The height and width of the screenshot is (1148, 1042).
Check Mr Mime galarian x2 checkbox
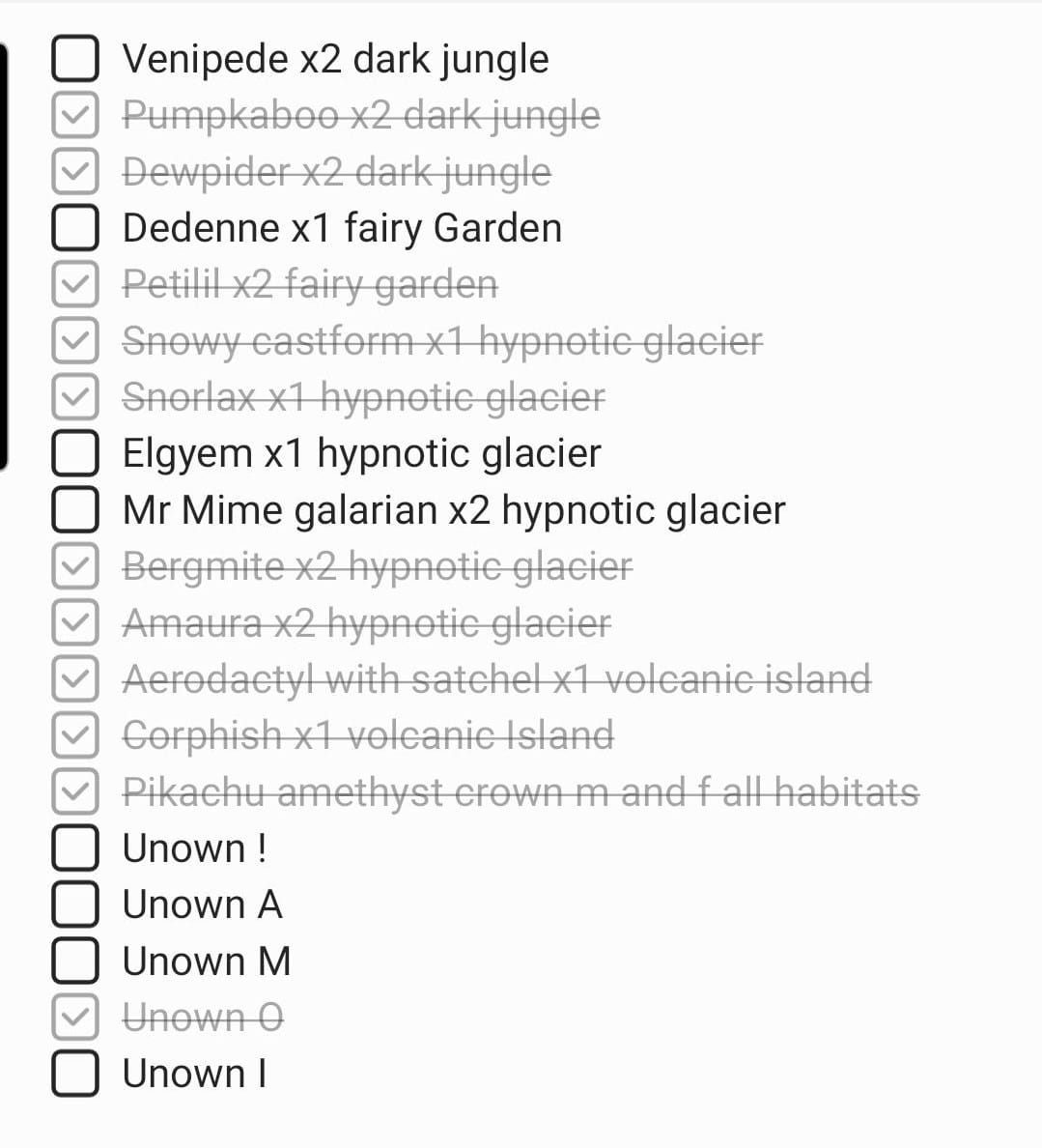click(x=74, y=509)
